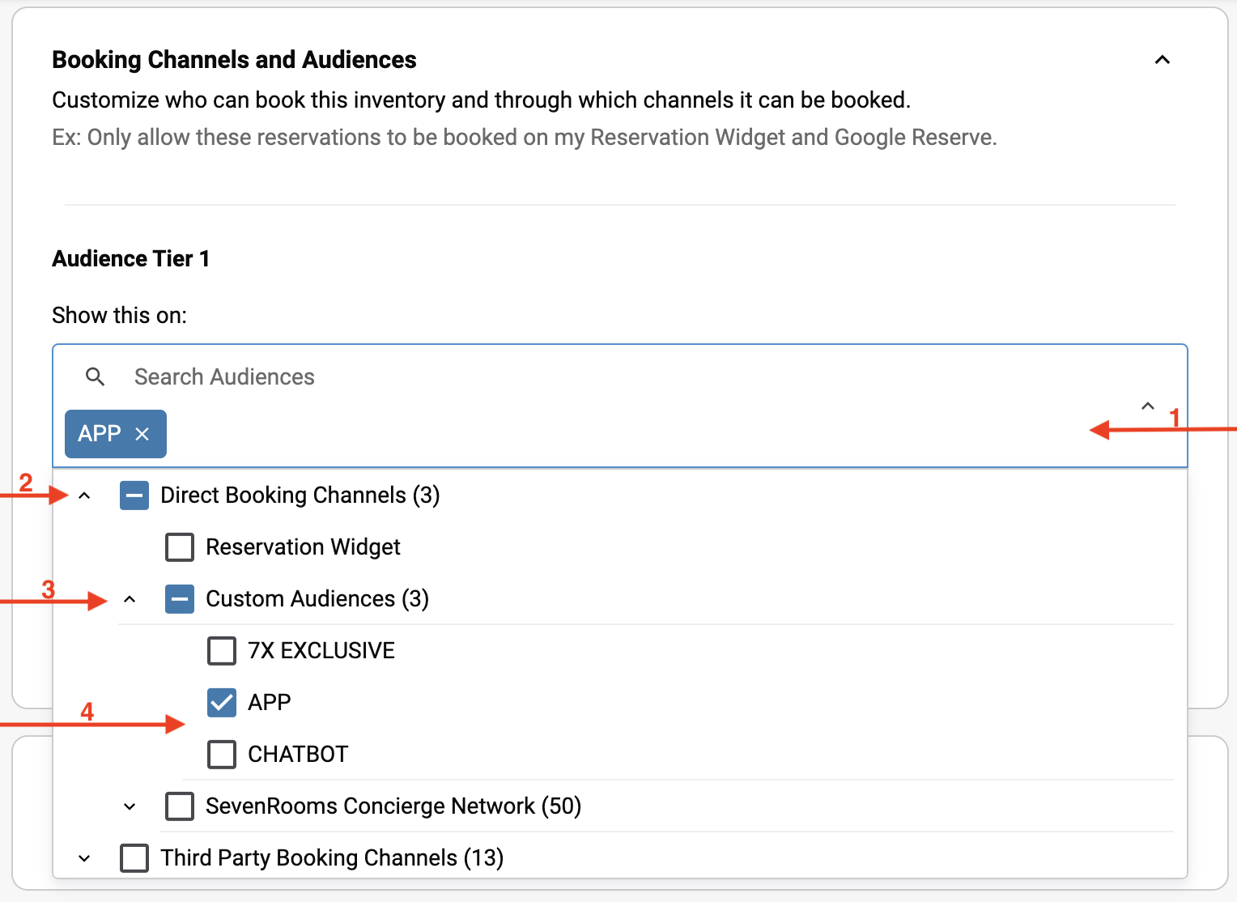Image resolution: width=1237 pixels, height=902 pixels.
Task: Toggle the Custom Audiences checkbox
Action: tap(180, 599)
